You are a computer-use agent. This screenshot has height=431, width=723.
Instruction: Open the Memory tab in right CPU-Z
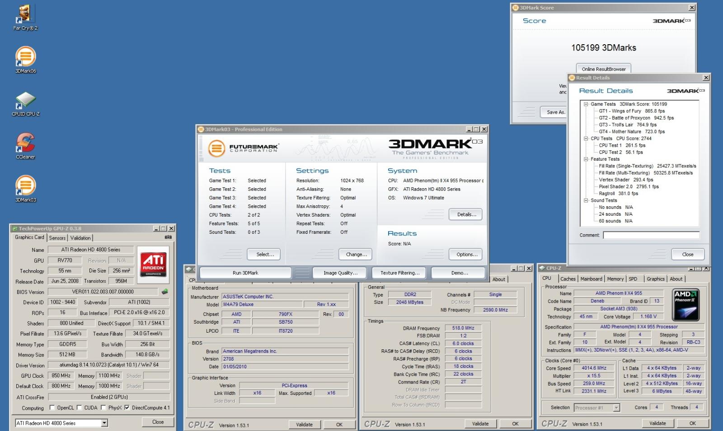[615, 279]
